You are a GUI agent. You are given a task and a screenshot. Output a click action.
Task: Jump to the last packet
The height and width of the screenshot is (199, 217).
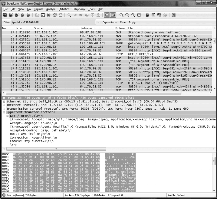tap(98, 15)
